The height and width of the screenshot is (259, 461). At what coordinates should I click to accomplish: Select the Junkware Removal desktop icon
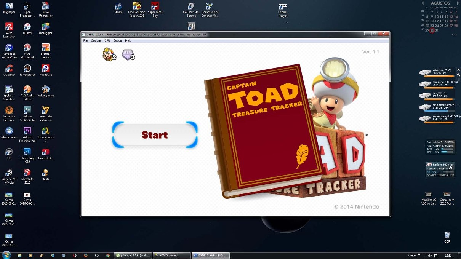coord(9,114)
